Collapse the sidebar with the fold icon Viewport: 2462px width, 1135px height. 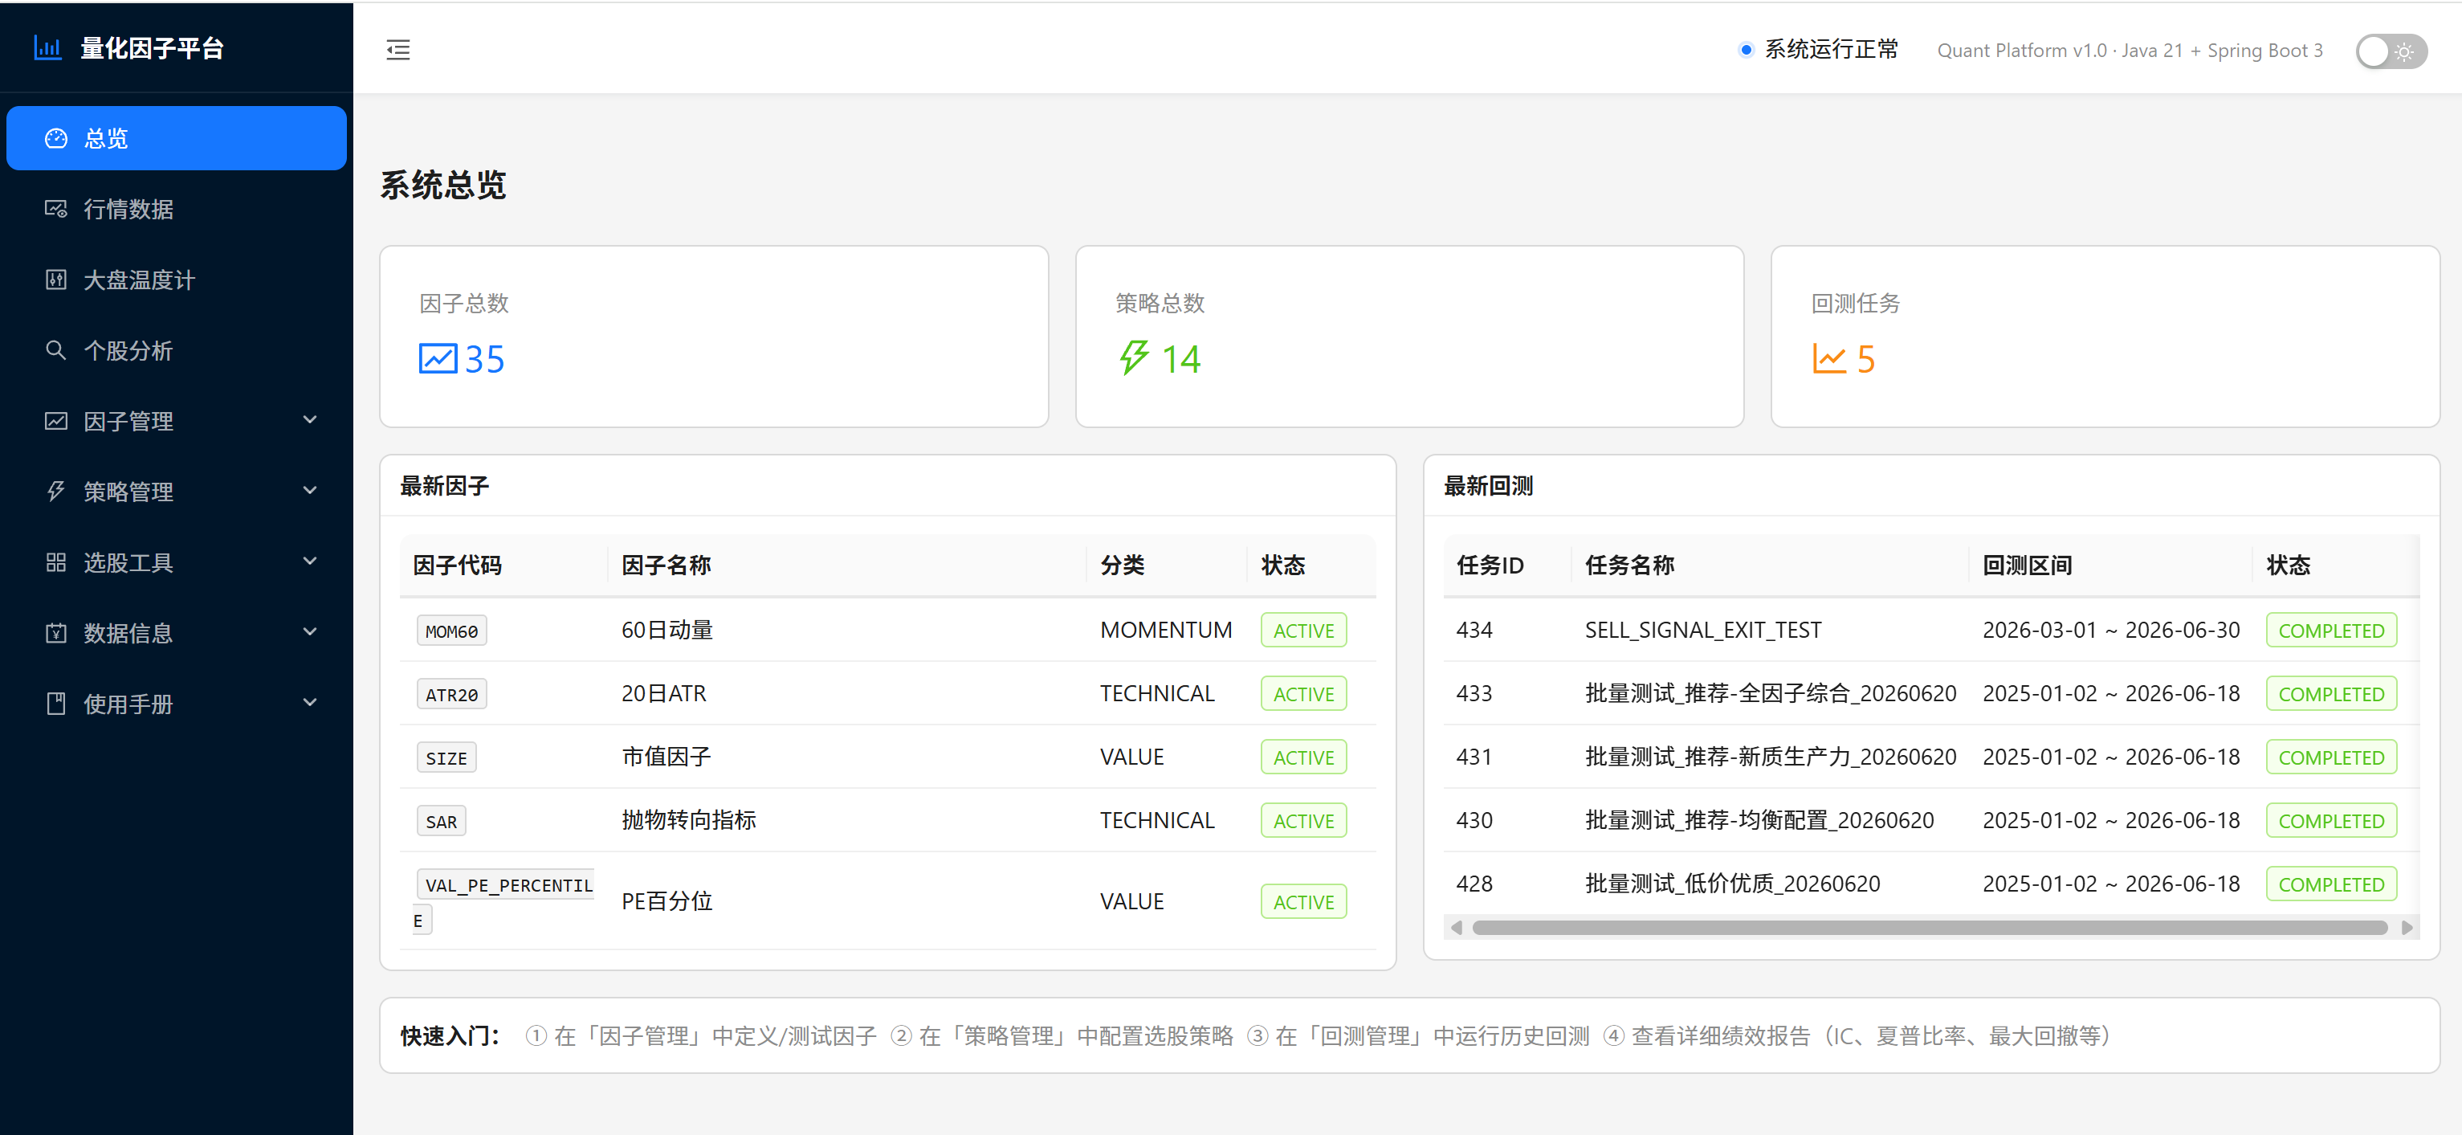(398, 50)
